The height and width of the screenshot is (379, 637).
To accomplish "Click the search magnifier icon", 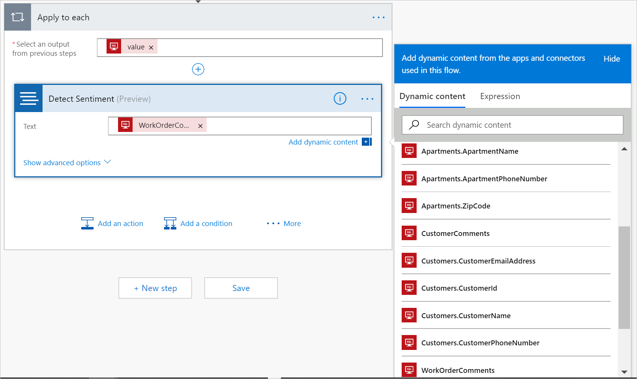I will click(414, 125).
